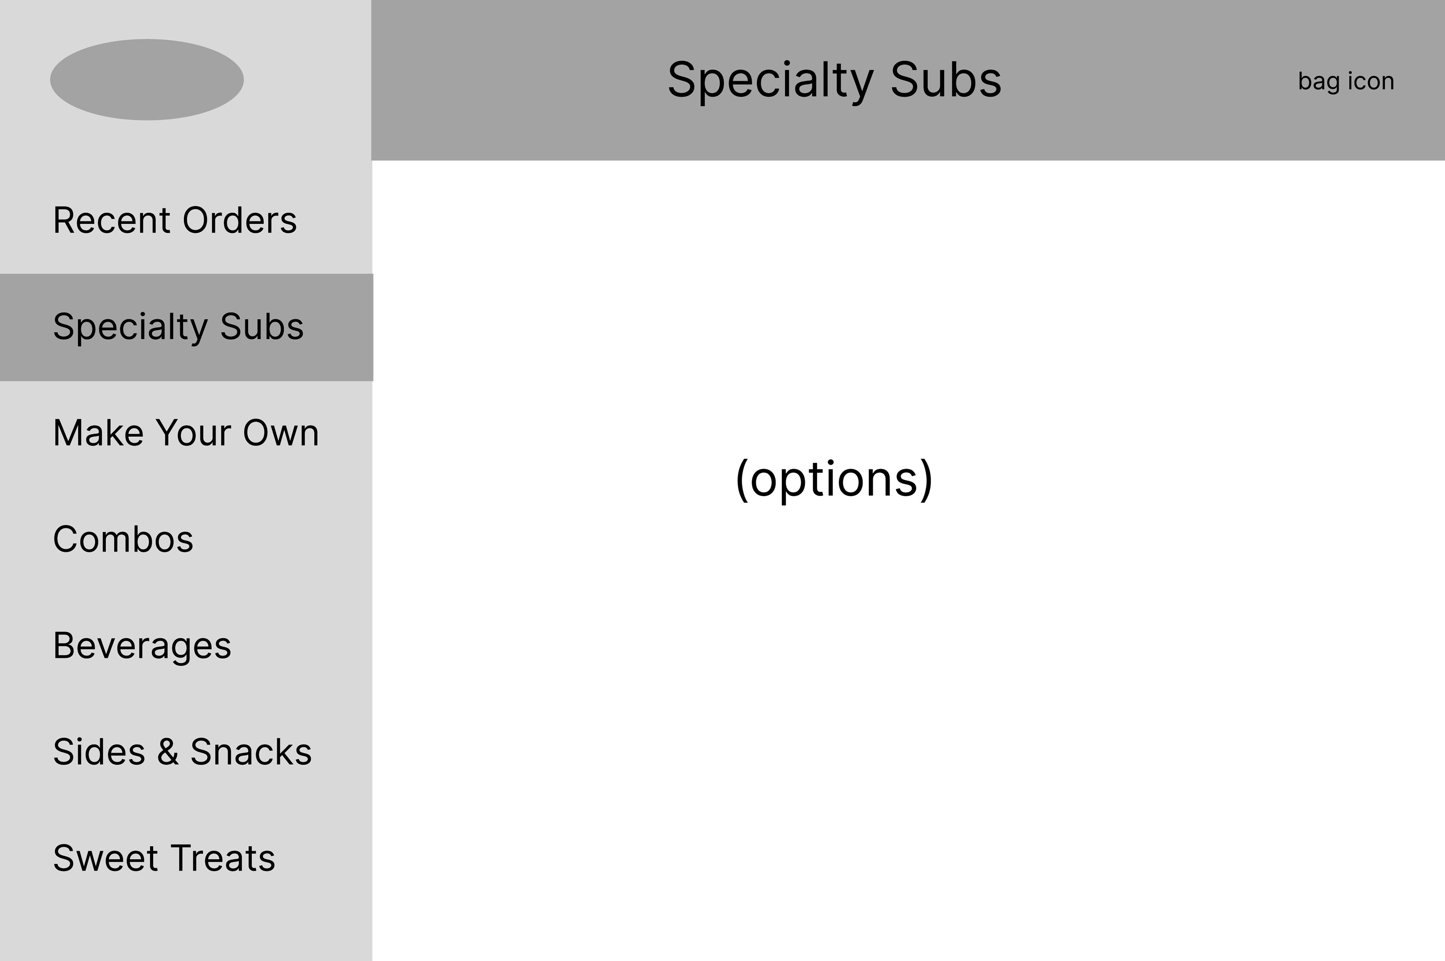This screenshot has width=1445, height=961.
Task: Click the oval logo placeholder
Action: pos(146,80)
